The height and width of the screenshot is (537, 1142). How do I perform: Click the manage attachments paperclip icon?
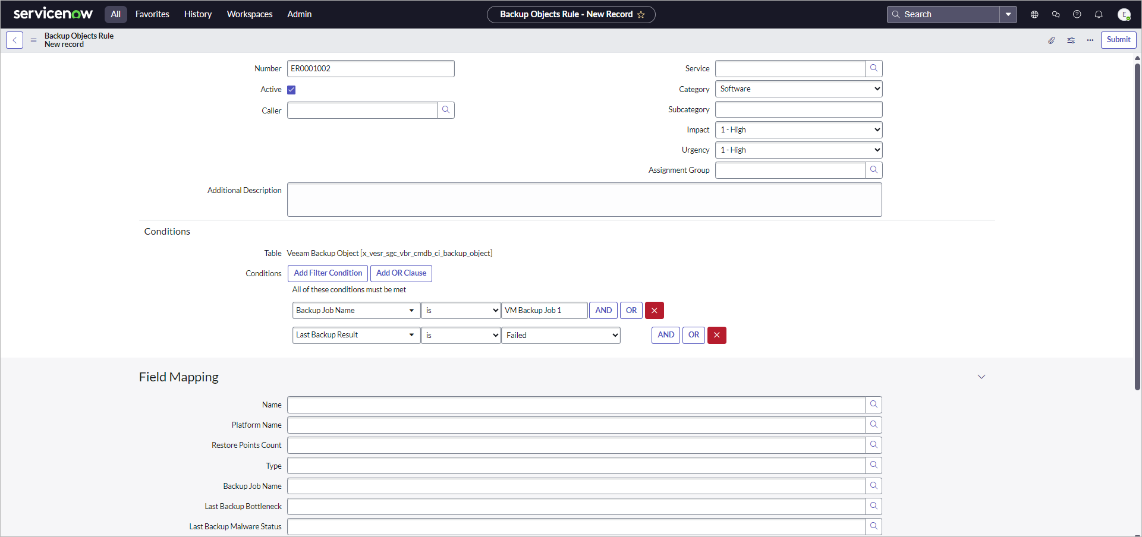[x=1052, y=40]
